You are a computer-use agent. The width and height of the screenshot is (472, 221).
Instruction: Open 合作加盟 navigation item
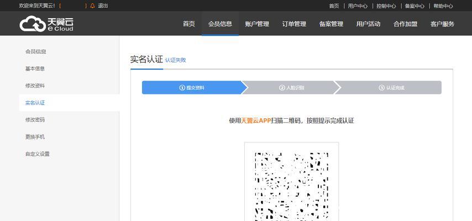(405, 24)
